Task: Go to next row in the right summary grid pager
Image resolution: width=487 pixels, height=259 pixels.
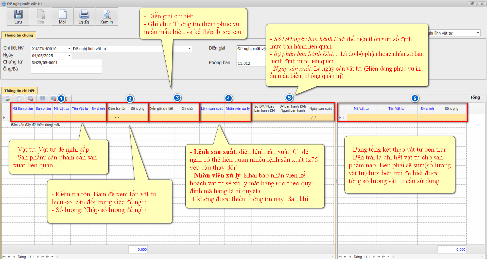Action: (x=374, y=257)
